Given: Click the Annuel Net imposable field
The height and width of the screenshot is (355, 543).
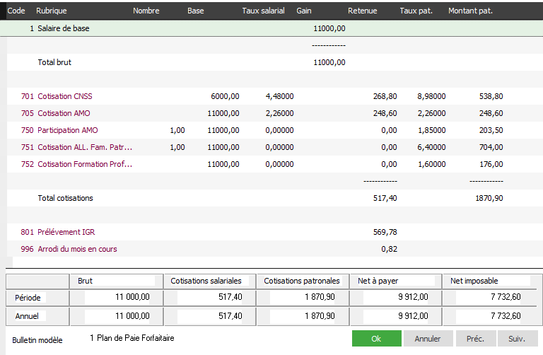Looking at the screenshot, I should coord(489,315).
